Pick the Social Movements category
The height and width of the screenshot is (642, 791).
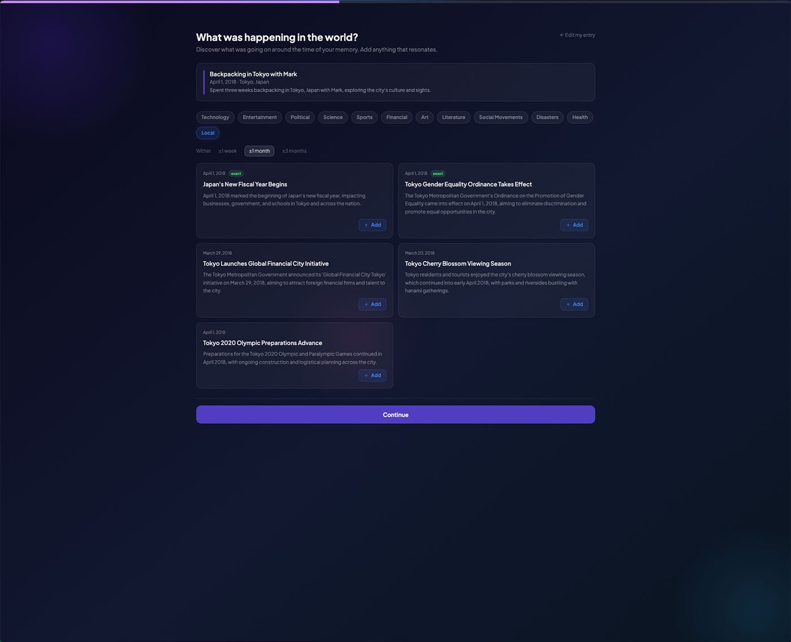[x=501, y=118]
